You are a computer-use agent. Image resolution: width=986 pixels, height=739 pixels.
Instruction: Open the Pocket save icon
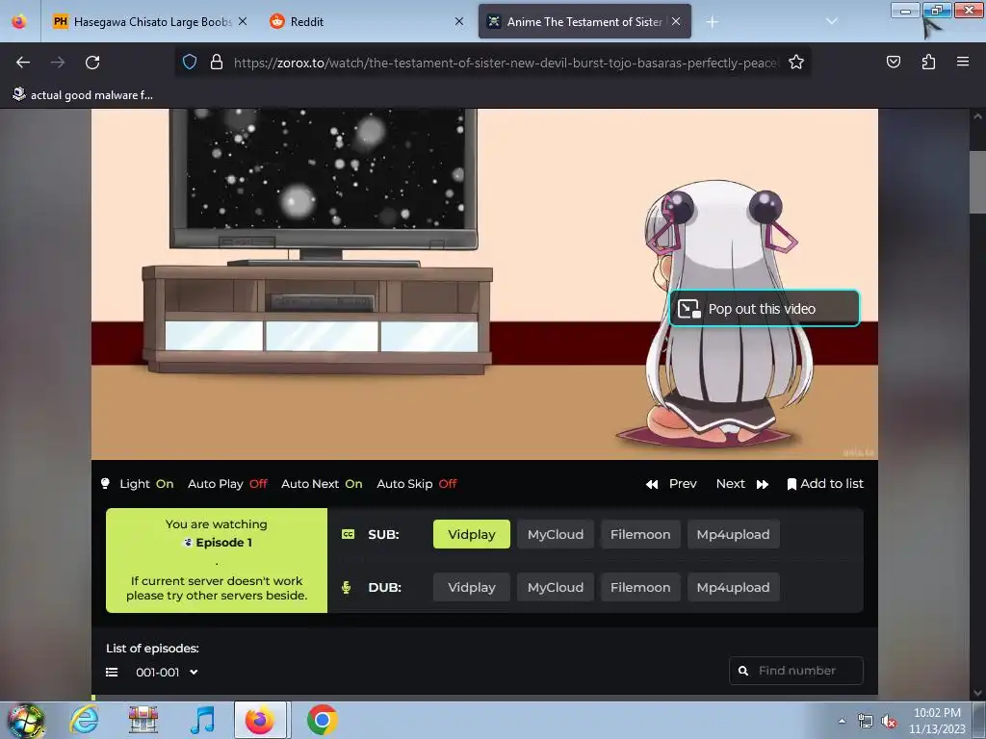tap(894, 62)
